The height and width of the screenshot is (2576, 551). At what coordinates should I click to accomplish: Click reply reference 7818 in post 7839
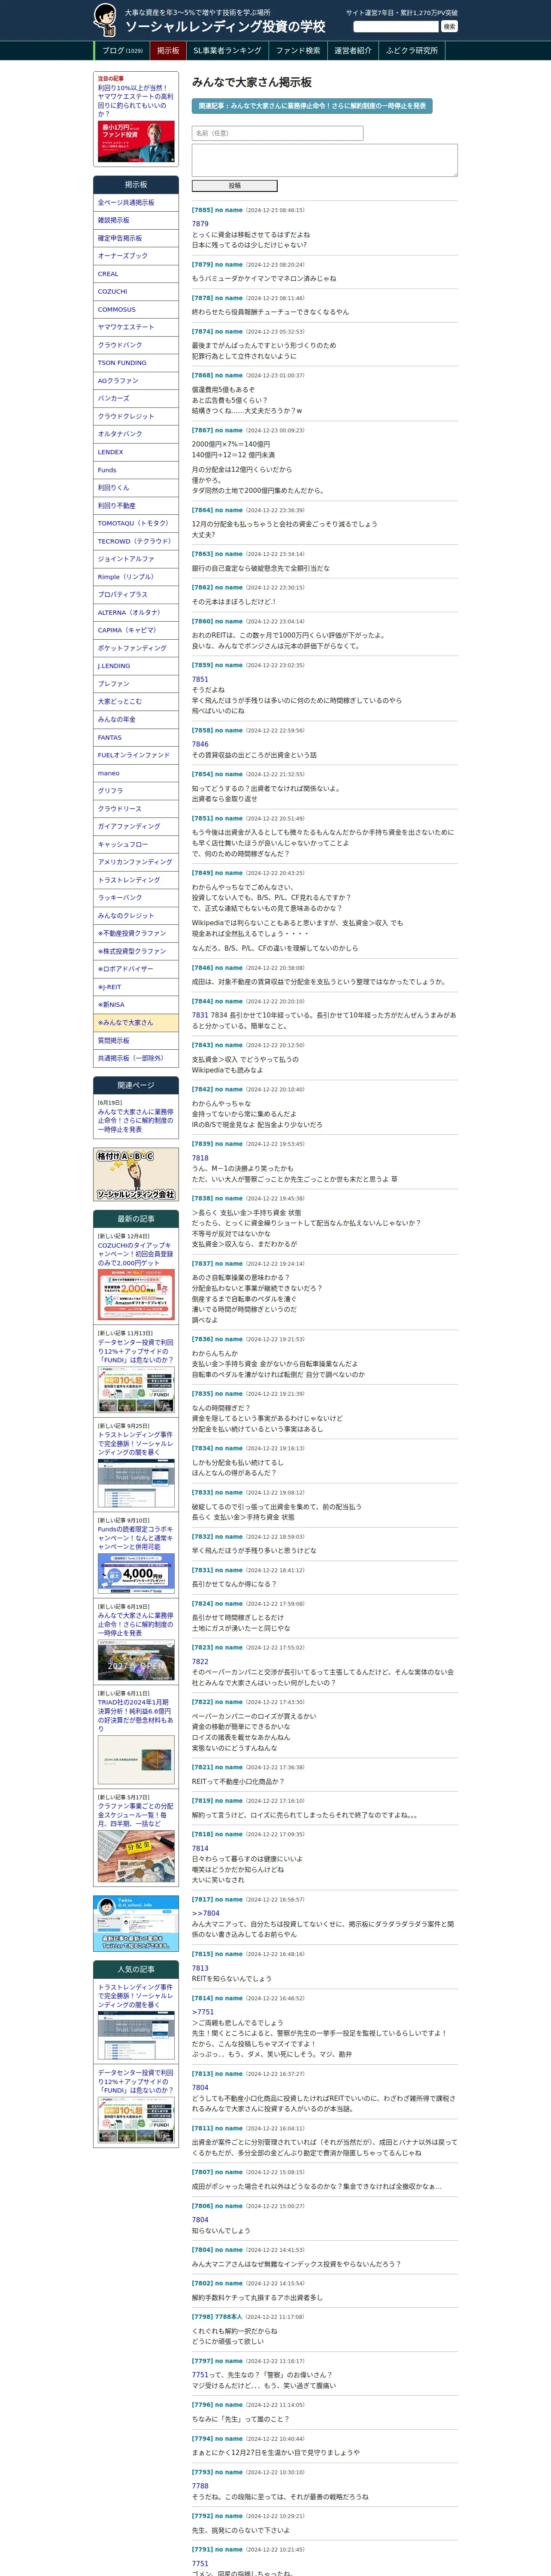tap(200, 1158)
